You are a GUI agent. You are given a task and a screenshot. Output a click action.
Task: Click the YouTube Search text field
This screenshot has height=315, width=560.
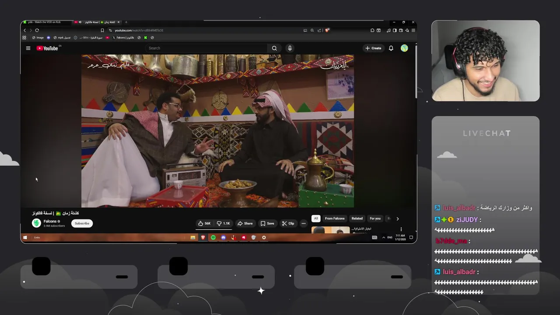click(x=206, y=48)
